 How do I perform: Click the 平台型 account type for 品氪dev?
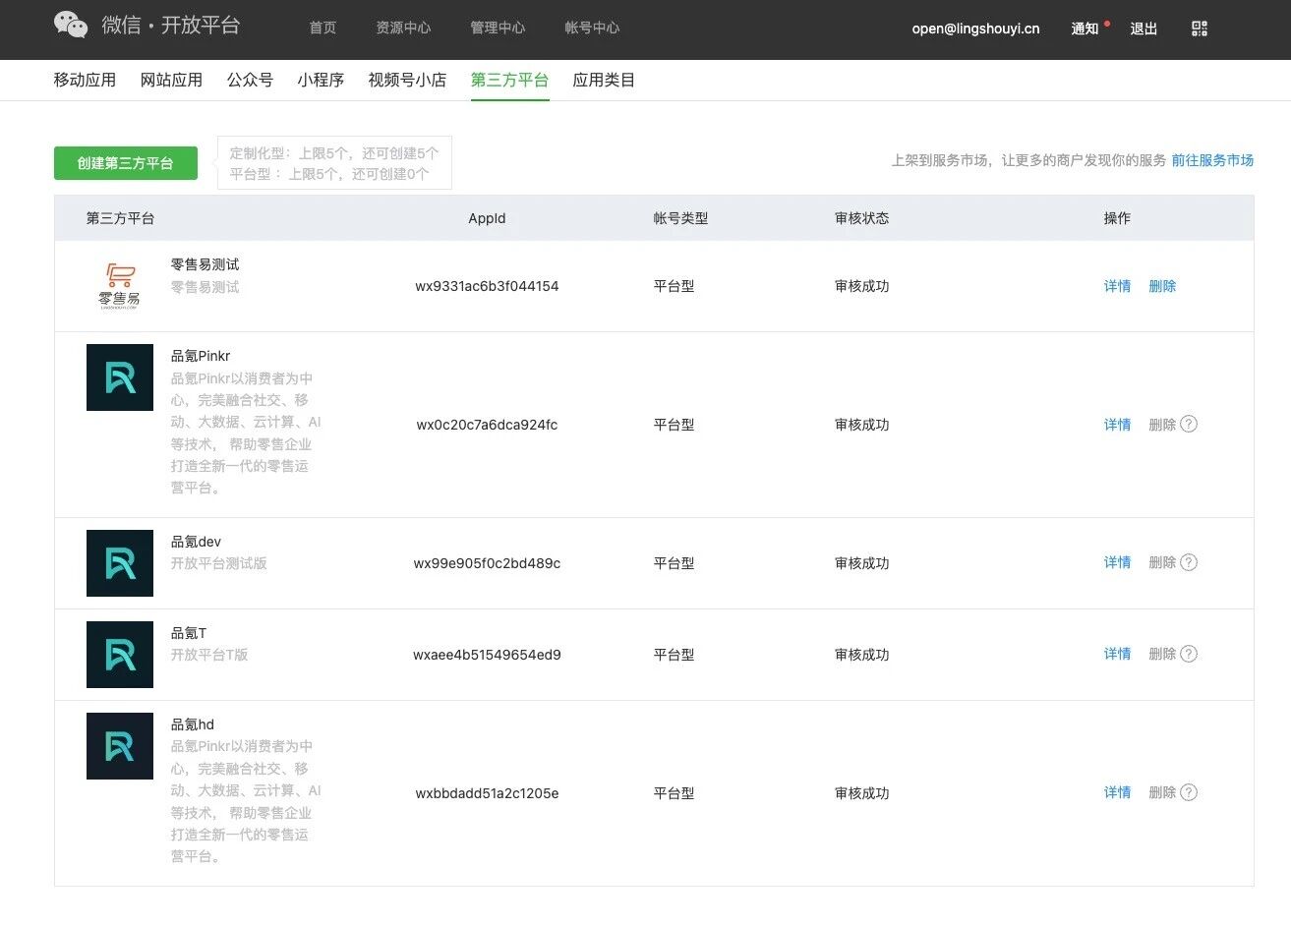click(674, 563)
